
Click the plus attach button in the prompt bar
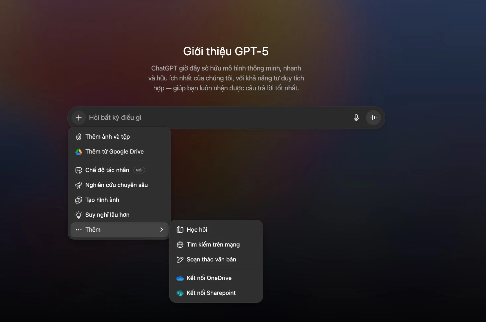(79, 117)
